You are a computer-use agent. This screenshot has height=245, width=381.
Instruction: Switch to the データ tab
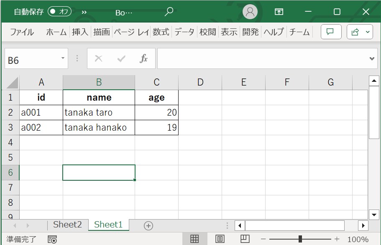click(184, 32)
